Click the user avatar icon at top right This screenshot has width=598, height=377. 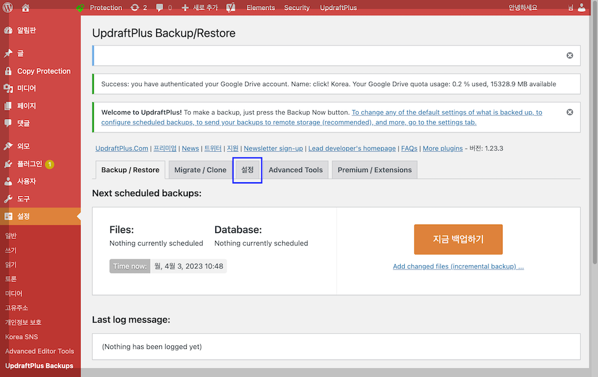[581, 7]
